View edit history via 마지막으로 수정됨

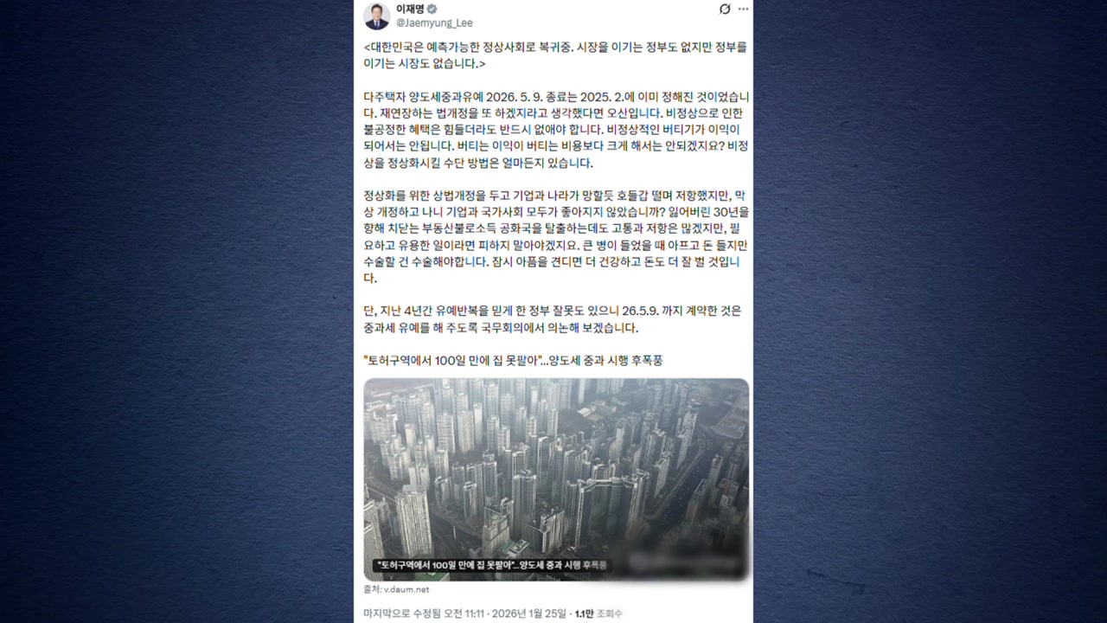[x=404, y=613]
